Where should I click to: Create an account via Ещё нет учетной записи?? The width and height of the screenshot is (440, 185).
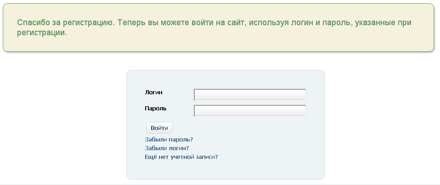tap(181, 157)
